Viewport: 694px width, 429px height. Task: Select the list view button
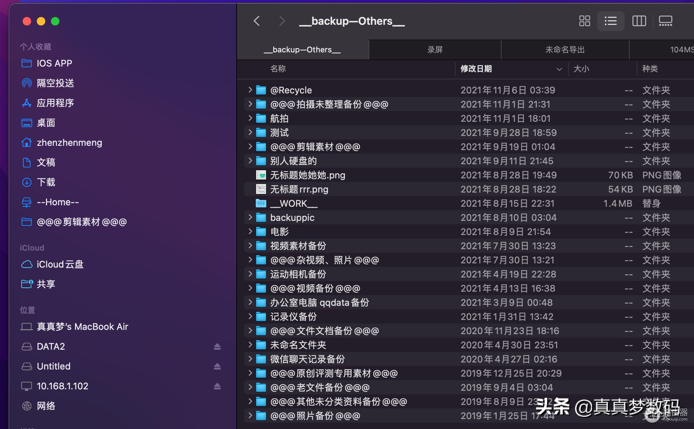(x=611, y=21)
